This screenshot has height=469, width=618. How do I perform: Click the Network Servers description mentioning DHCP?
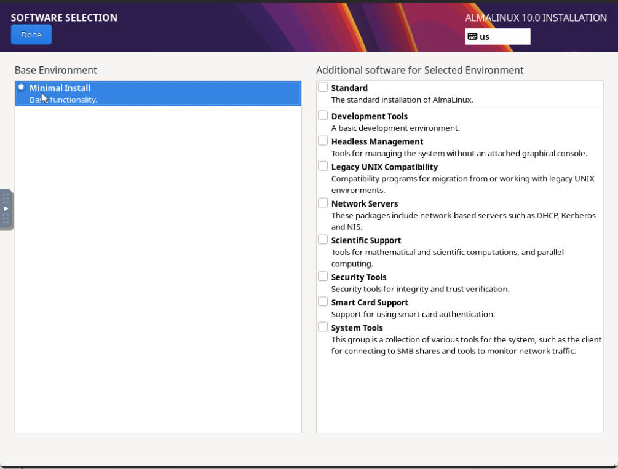click(x=464, y=221)
